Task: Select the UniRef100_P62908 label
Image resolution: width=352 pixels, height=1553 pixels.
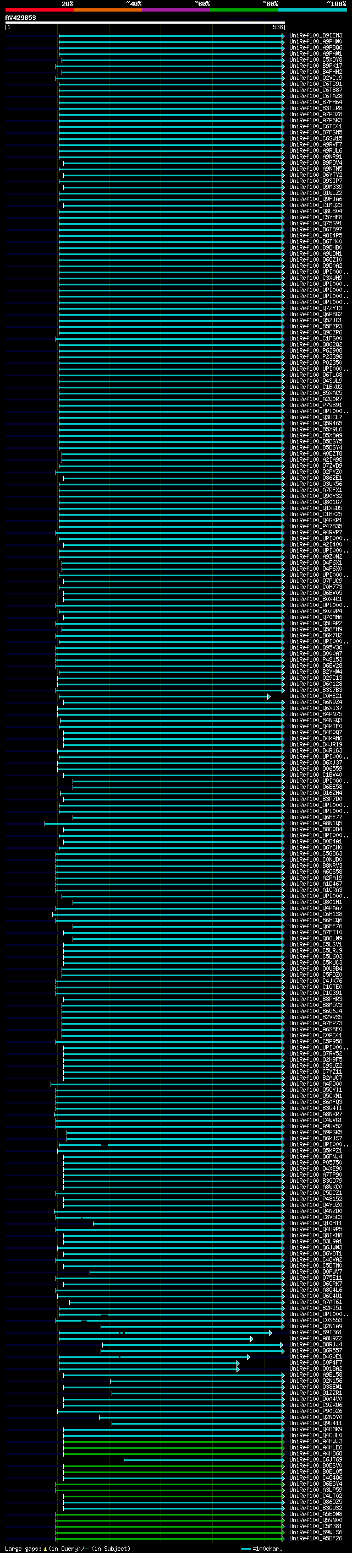Action: (x=316, y=351)
